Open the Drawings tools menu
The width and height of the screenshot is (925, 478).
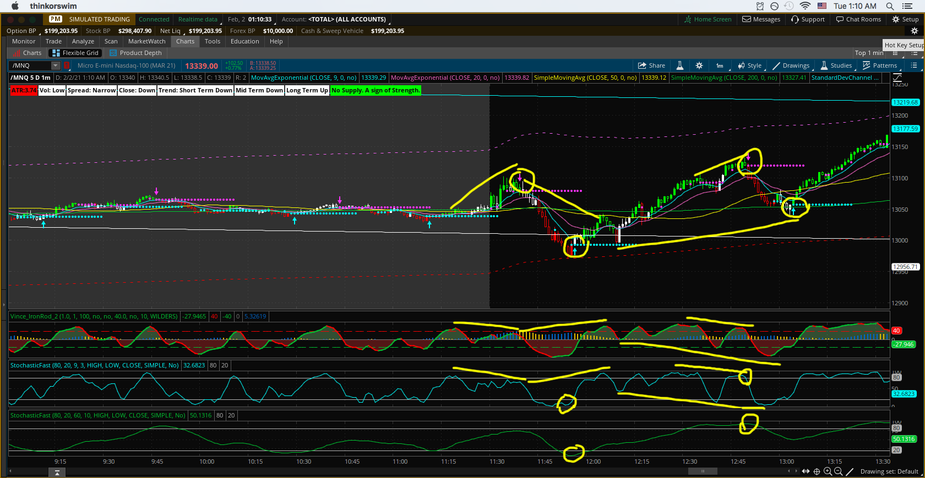pyautogui.click(x=791, y=65)
